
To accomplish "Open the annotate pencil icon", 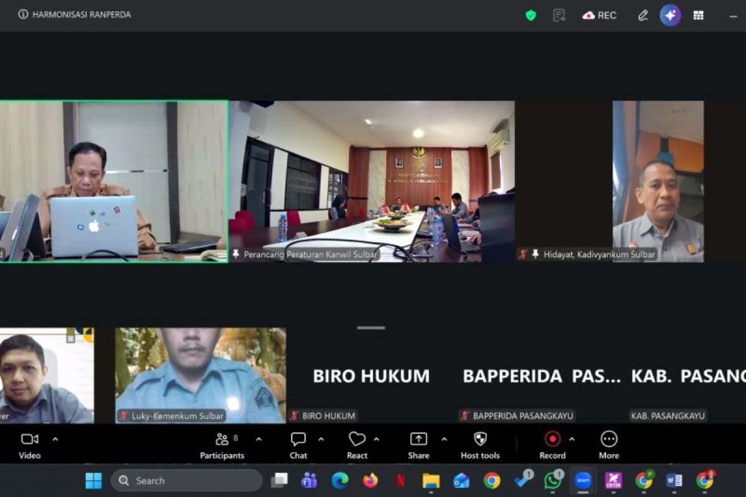I will pyautogui.click(x=643, y=15).
